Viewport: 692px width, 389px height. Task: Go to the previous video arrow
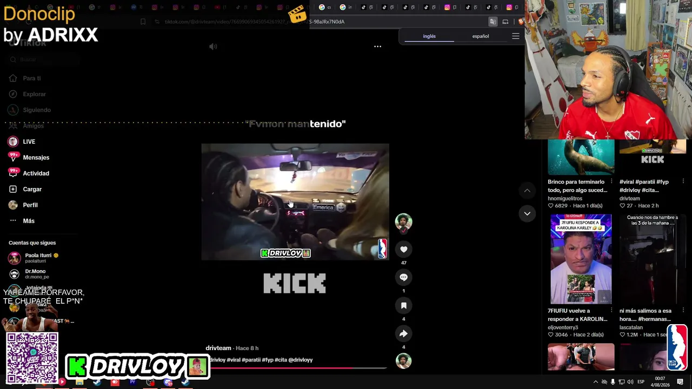pos(527,190)
